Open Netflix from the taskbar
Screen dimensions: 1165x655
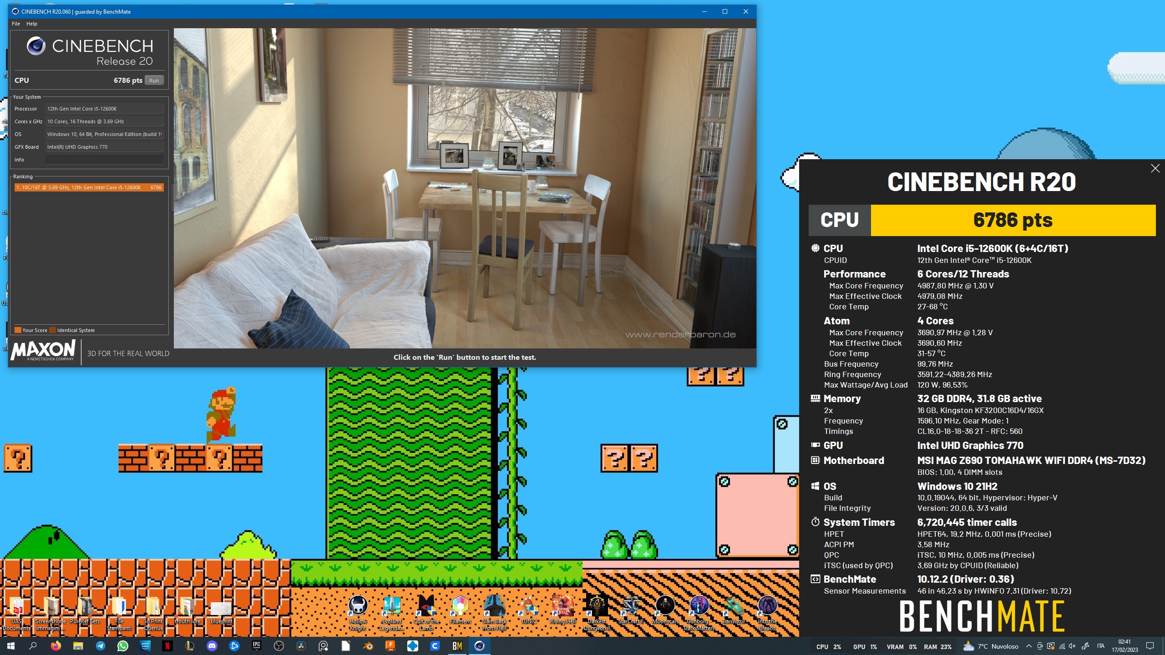[167, 646]
